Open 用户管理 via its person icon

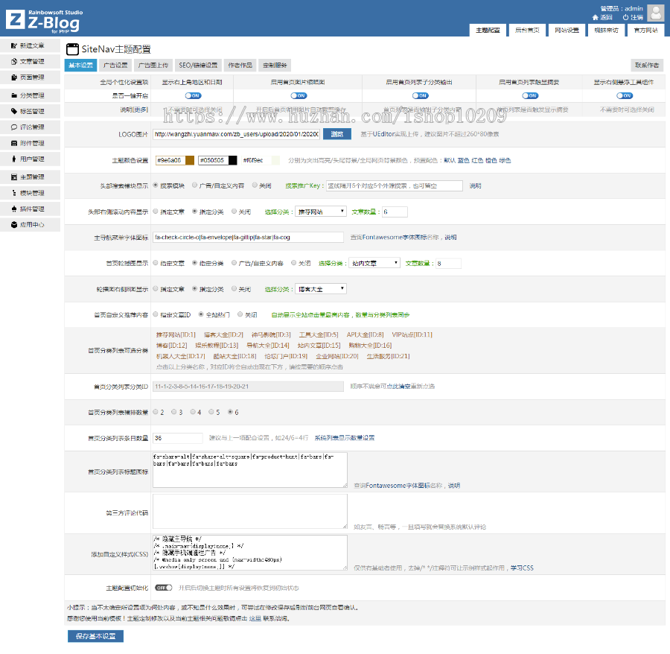14,159
